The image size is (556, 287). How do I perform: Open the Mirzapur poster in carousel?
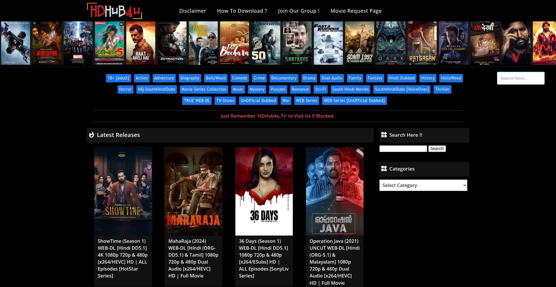[x=47, y=43]
